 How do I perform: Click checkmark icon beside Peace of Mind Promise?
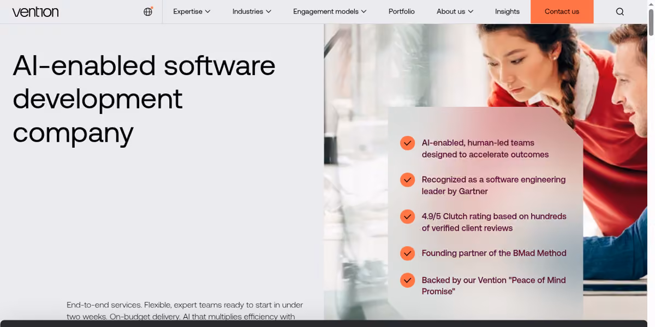click(x=408, y=280)
